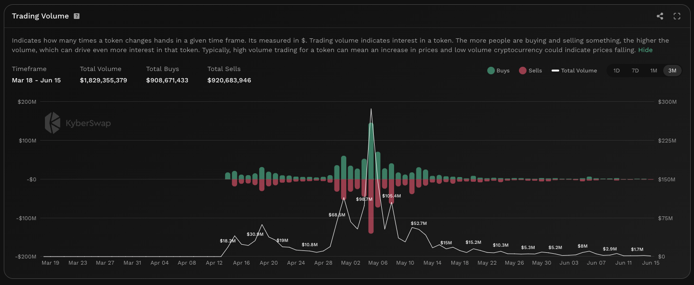This screenshot has height=285, width=694.
Task: Click the green Buys color dot
Action: tap(491, 71)
